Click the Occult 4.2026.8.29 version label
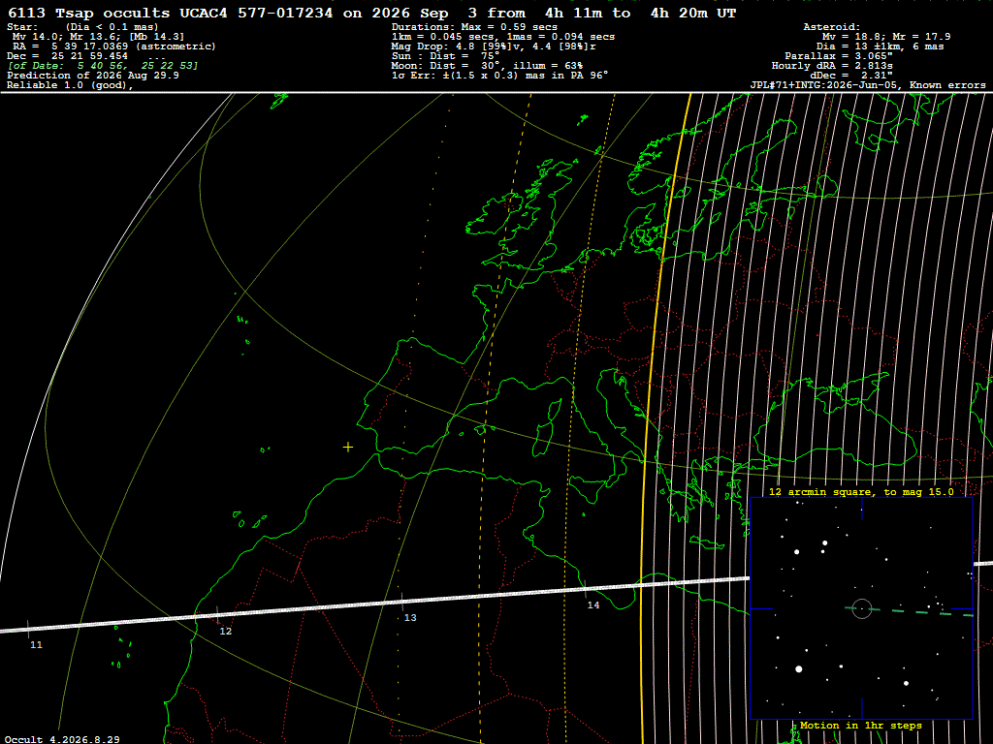 coord(62,739)
